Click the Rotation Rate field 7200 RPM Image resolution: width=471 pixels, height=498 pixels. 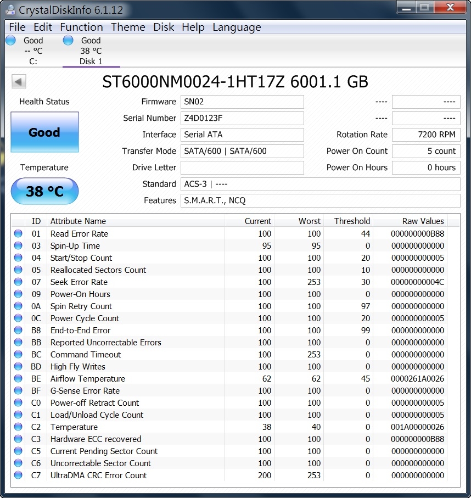pos(426,135)
